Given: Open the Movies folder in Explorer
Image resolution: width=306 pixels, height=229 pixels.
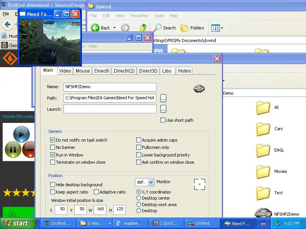Looking at the screenshot, I should tap(263, 172).
